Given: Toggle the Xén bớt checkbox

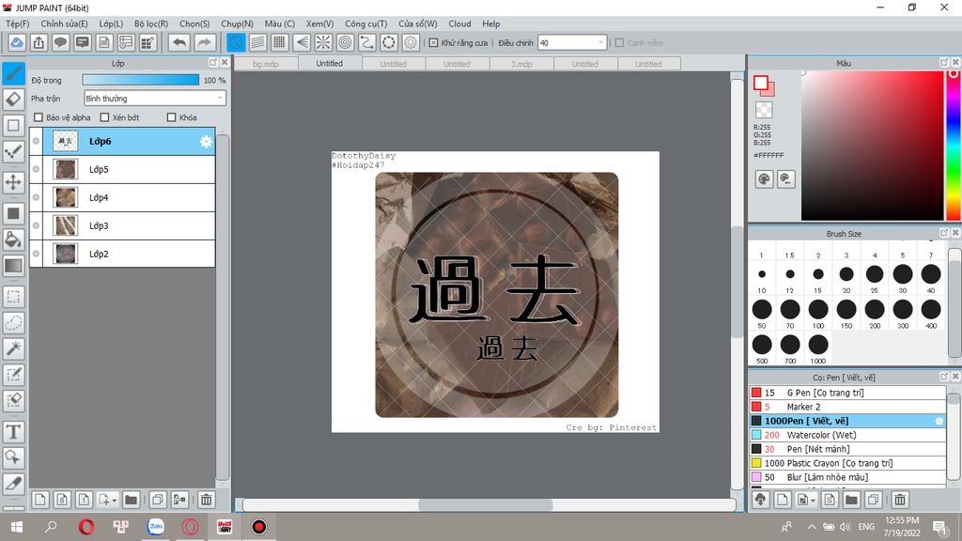Looking at the screenshot, I should [104, 117].
